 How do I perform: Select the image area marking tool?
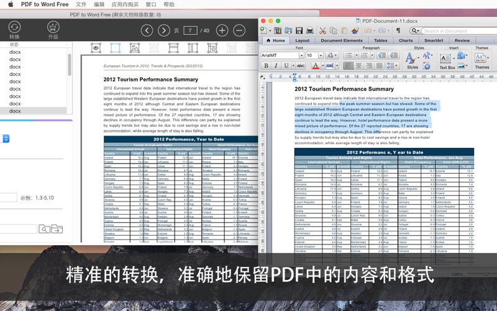pyautogui.click(x=135, y=48)
